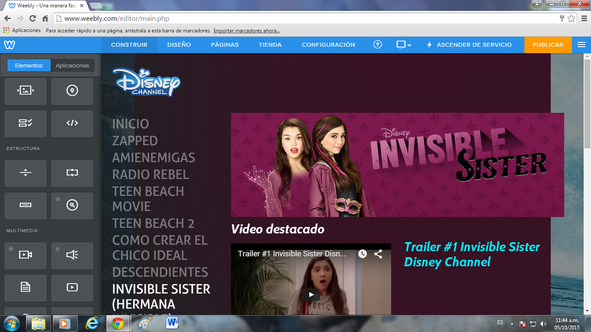Click ASCENDER DE SERVICIO
The image size is (591, 332).
[x=469, y=45]
